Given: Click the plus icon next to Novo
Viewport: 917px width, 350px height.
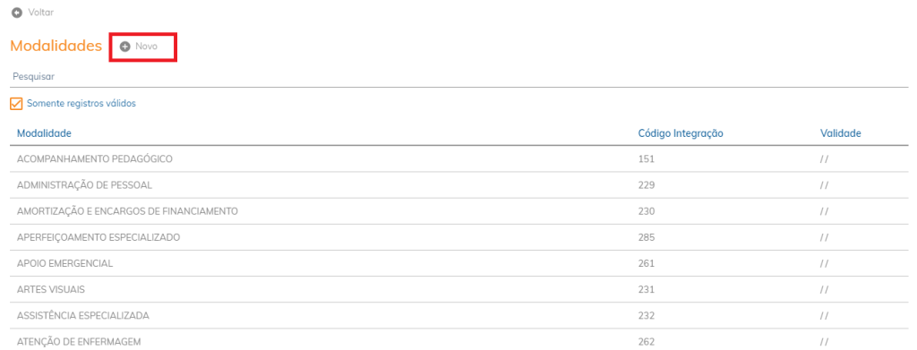Looking at the screenshot, I should (124, 47).
